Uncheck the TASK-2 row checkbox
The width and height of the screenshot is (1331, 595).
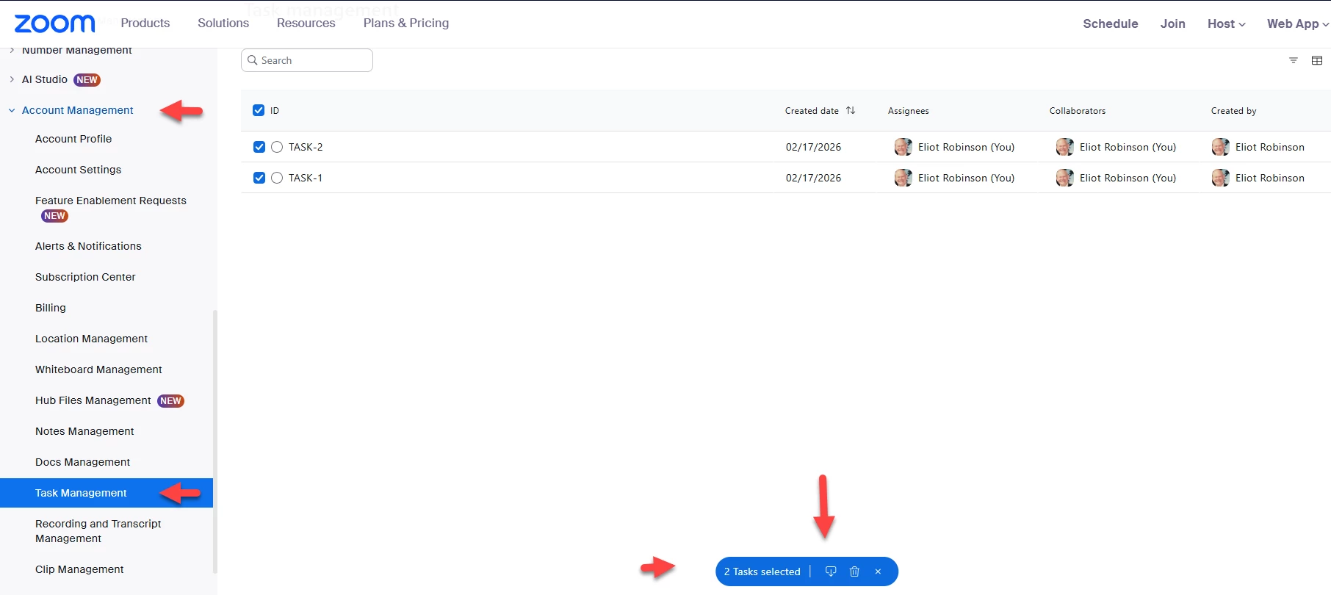click(259, 147)
